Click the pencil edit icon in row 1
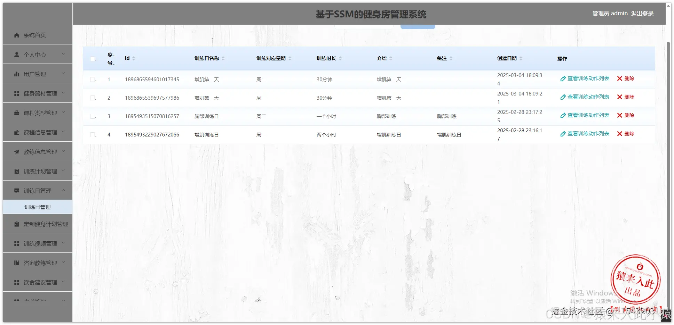This screenshot has height=325, width=674. 563,79
